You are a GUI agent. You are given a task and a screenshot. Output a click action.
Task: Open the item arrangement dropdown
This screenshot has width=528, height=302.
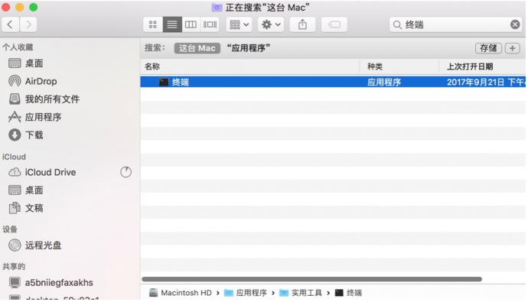click(x=239, y=24)
